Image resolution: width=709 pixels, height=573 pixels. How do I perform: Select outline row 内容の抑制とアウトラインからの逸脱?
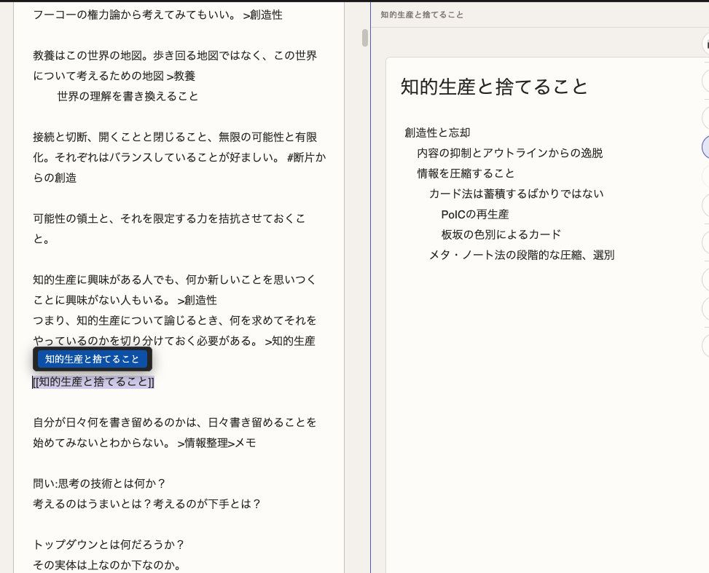point(509,153)
